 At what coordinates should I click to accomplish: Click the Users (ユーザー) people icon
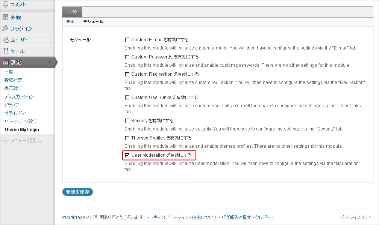pos(6,40)
